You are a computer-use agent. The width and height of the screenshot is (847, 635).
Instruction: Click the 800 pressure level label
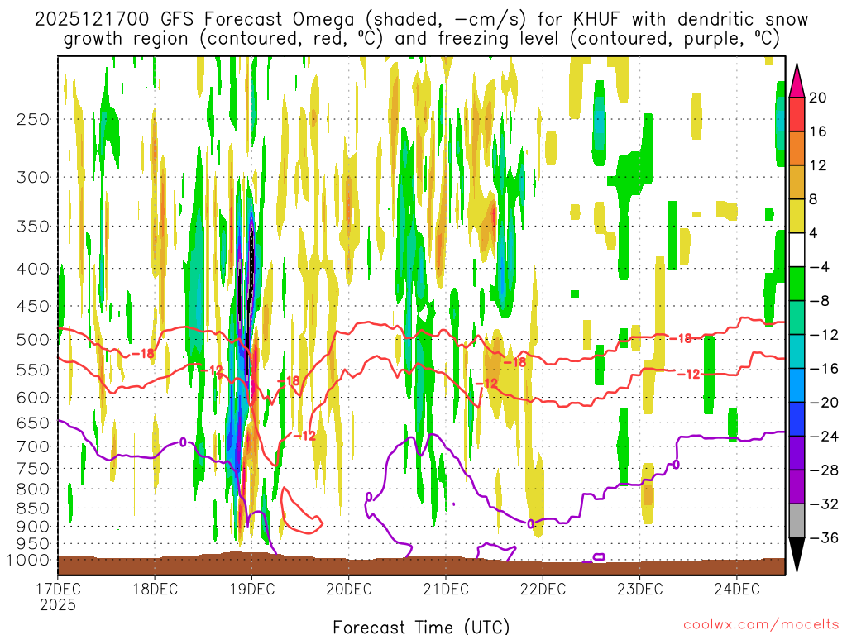point(33,489)
